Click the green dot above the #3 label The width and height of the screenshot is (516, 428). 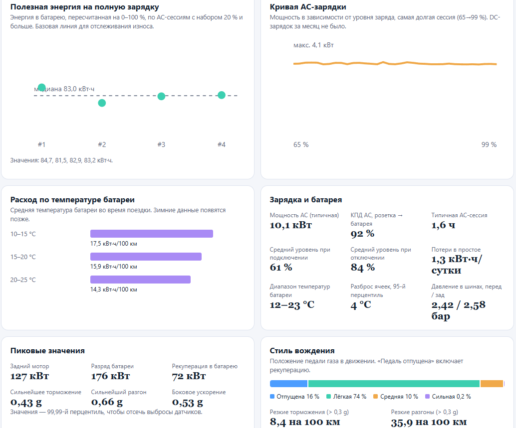point(161,96)
